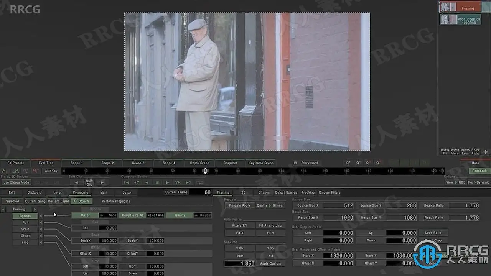The height and width of the screenshot is (276, 491).
Task: Click the timeline playhead marker at frame 68
Action: [x=205, y=171]
